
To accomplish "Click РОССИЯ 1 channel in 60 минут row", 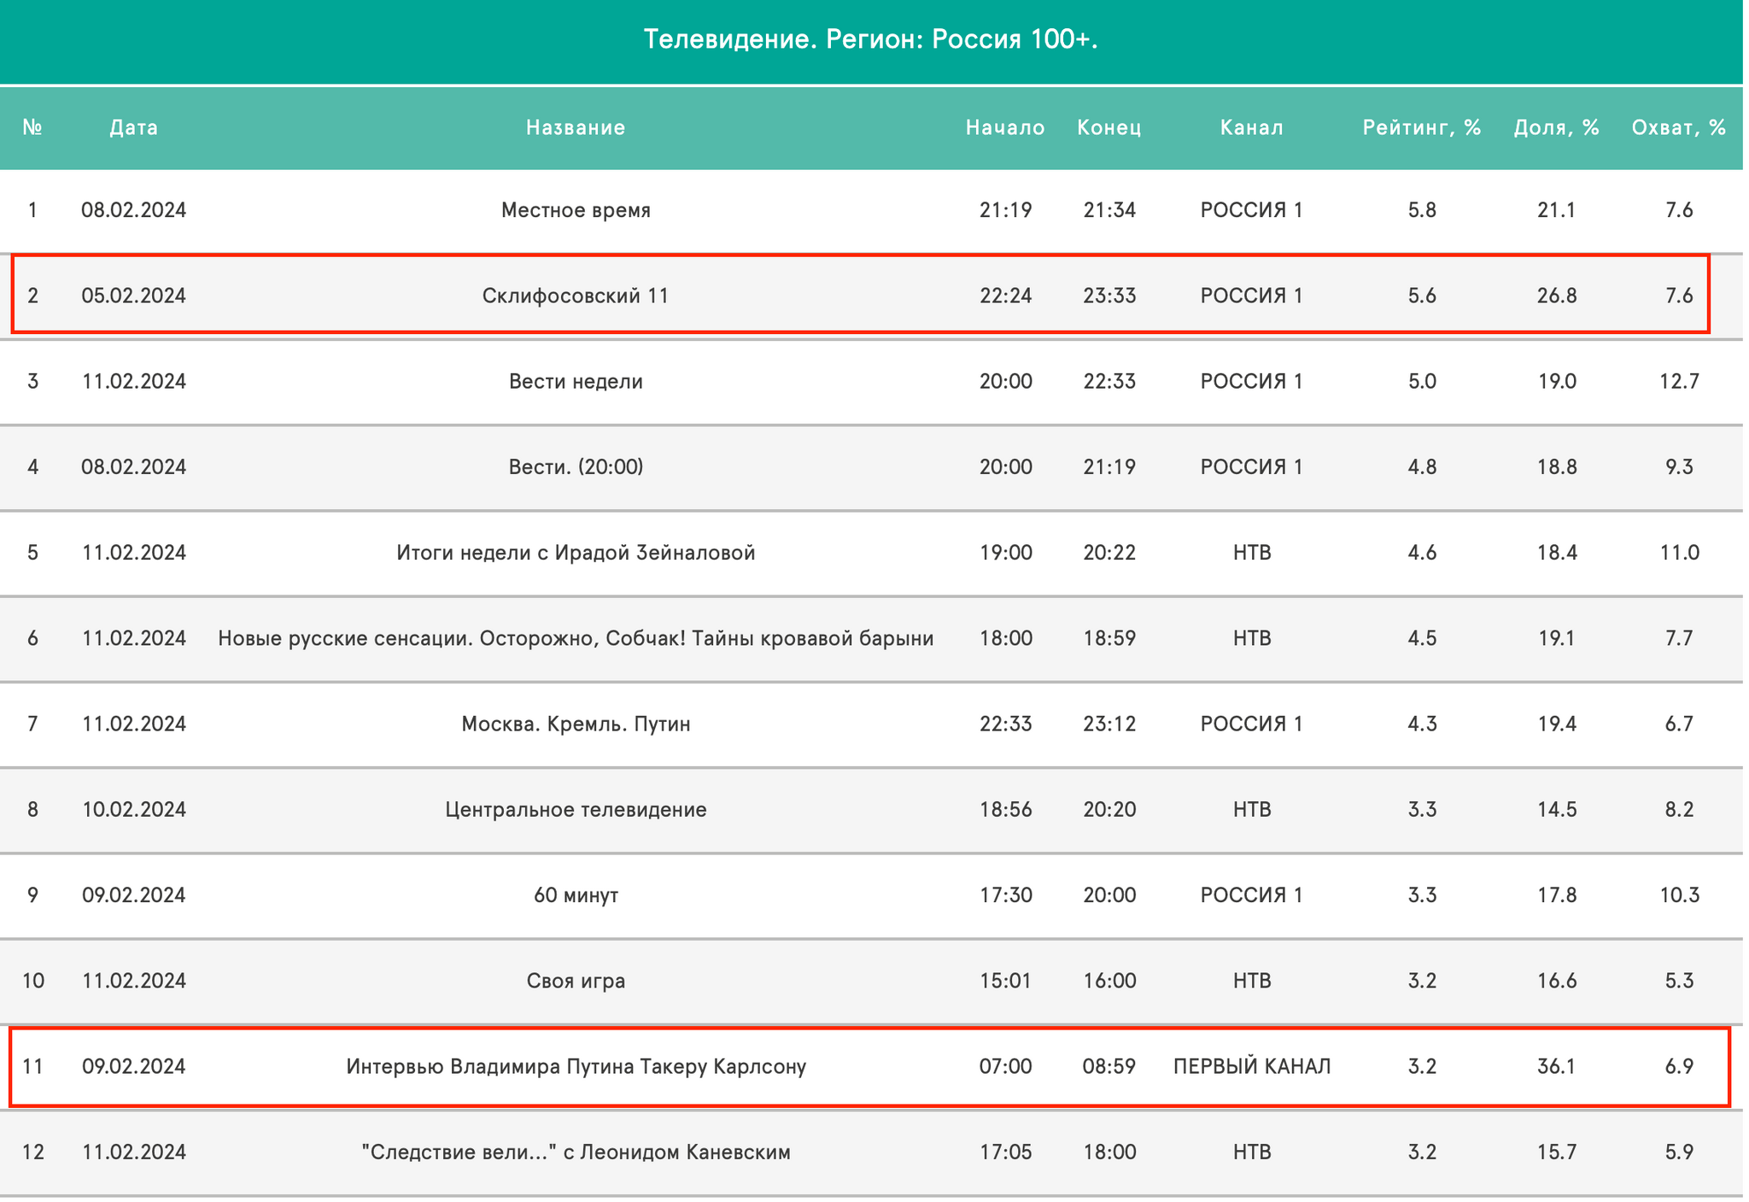I will coord(1252,894).
